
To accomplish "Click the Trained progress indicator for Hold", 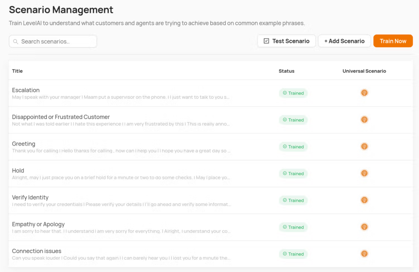I will pos(293,173).
